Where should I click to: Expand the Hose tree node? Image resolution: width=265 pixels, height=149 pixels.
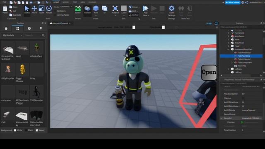[x=229, y=40]
